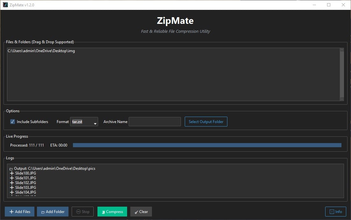The height and width of the screenshot is (220, 351).
Task: Expand the Slide100.JPG log entry
Action: click(12, 173)
